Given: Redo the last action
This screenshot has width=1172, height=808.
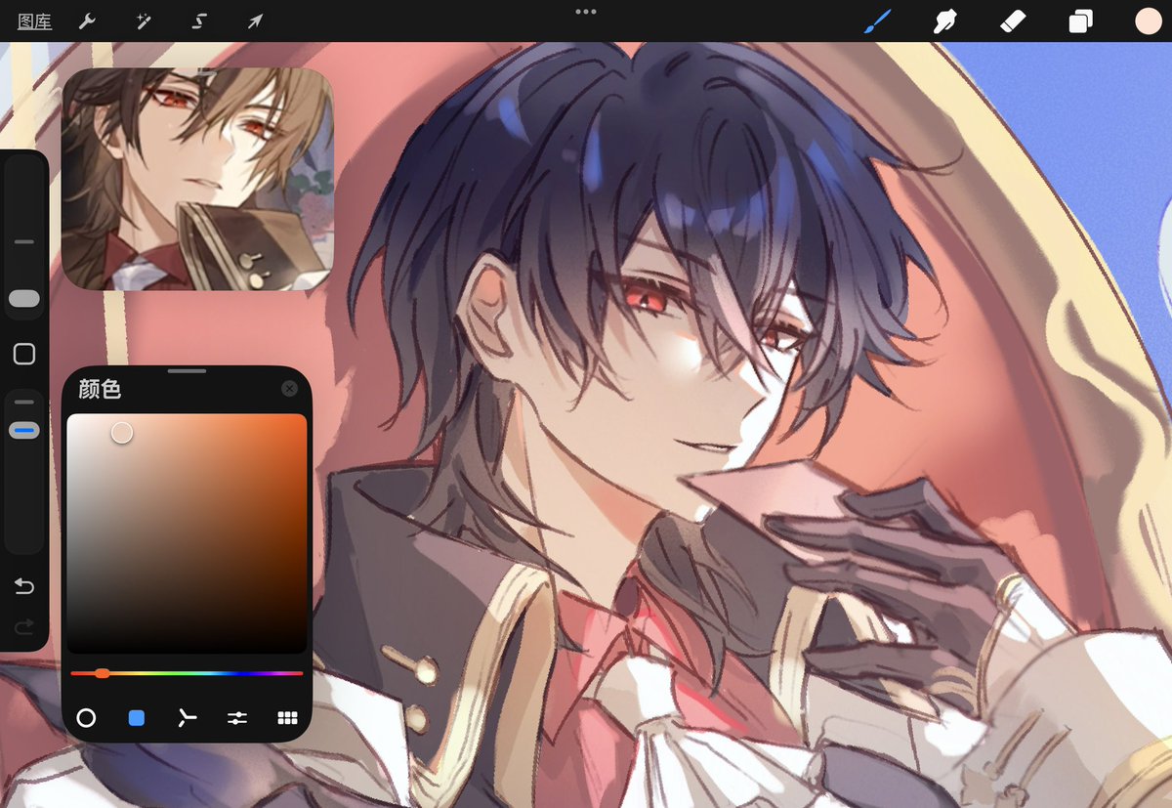Looking at the screenshot, I should [x=24, y=626].
